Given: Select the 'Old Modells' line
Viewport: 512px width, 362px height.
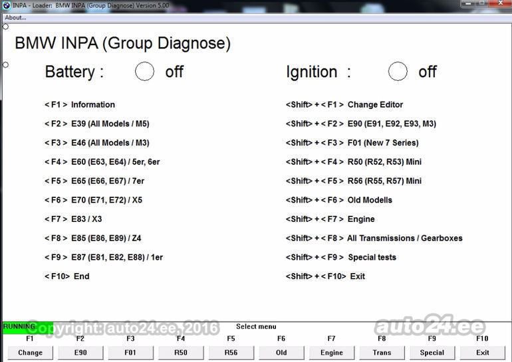Looking at the screenshot, I should click(339, 200).
